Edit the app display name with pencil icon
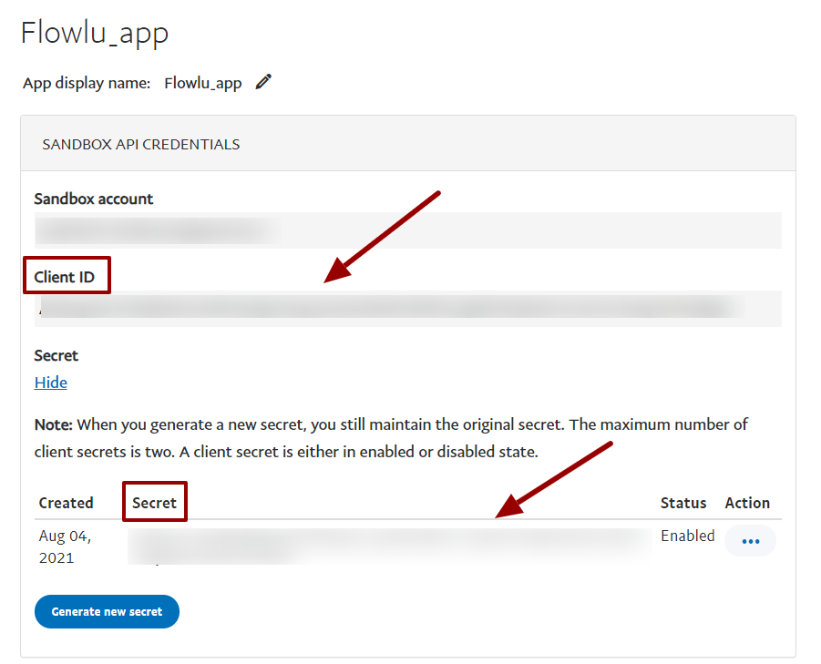Screen dimensions: 821x664 coord(263,82)
